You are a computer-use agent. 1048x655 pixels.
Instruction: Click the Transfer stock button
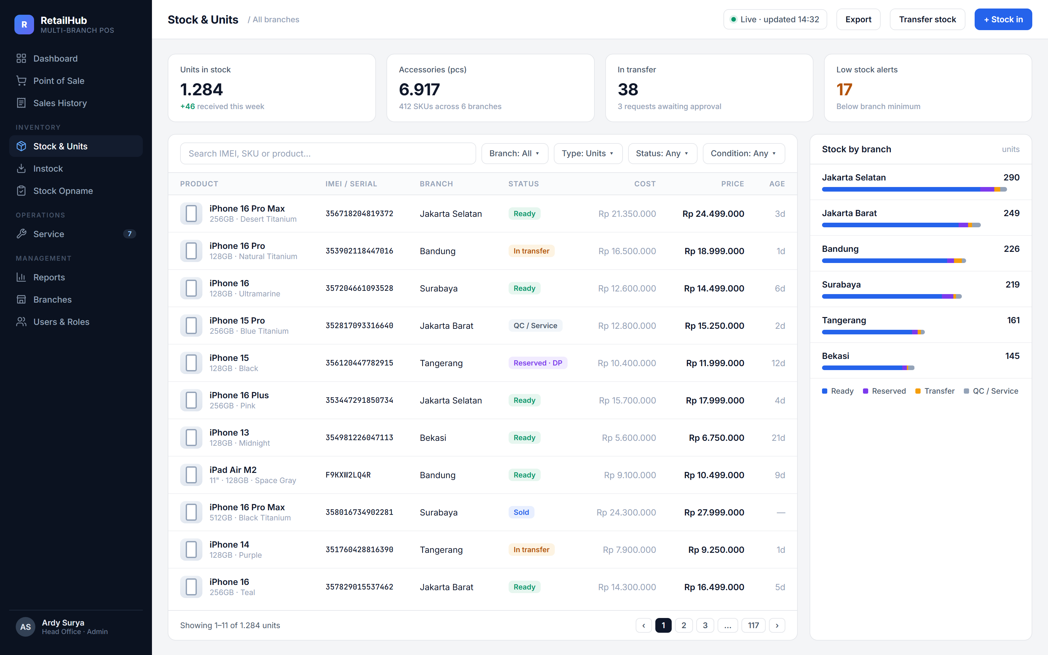pyautogui.click(x=927, y=20)
